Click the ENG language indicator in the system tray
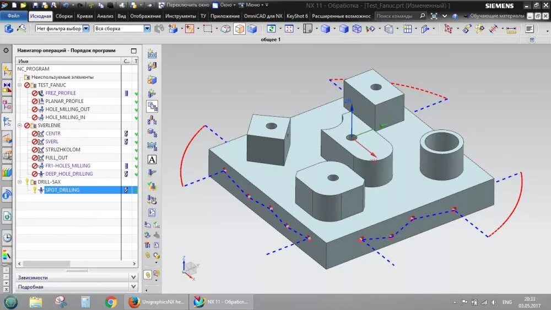The height and width of the screenshot is (310, 551). [507, 302]
